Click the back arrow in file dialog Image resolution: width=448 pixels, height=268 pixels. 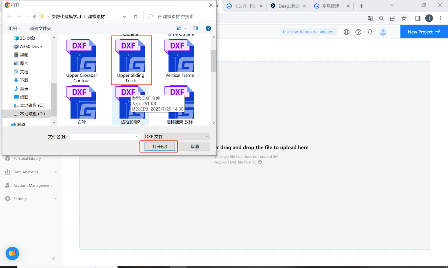[9, 17]
